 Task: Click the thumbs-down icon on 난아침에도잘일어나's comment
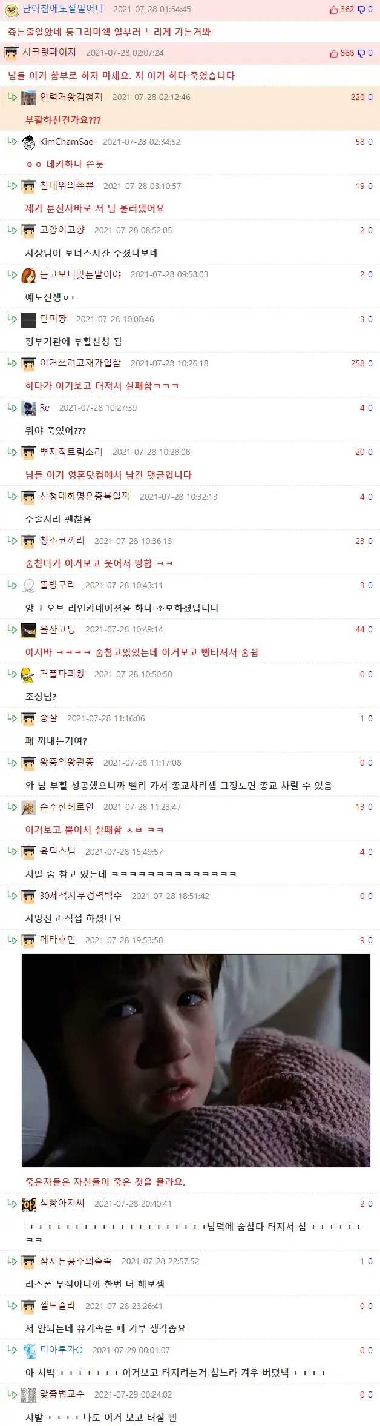click(x=361, y=10)
